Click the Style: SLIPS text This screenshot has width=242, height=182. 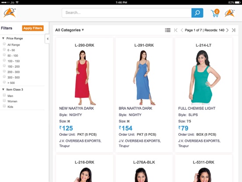188,115
